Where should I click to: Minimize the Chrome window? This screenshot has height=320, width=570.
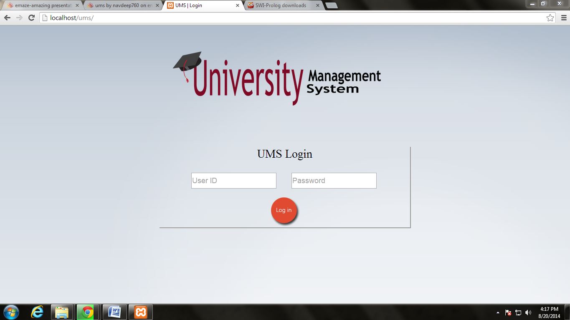[532, 3]
